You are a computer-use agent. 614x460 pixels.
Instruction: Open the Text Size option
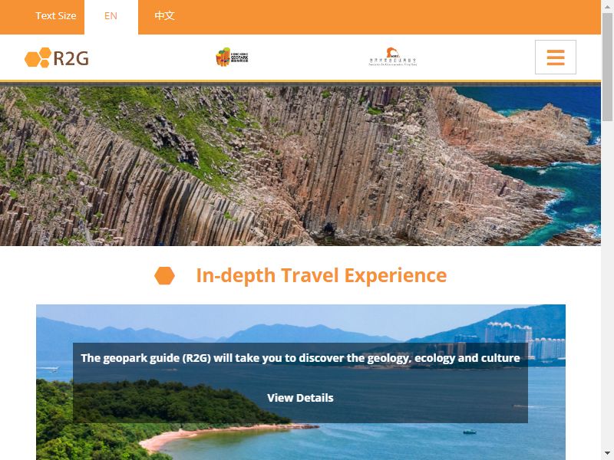click(x=55, y=15)
